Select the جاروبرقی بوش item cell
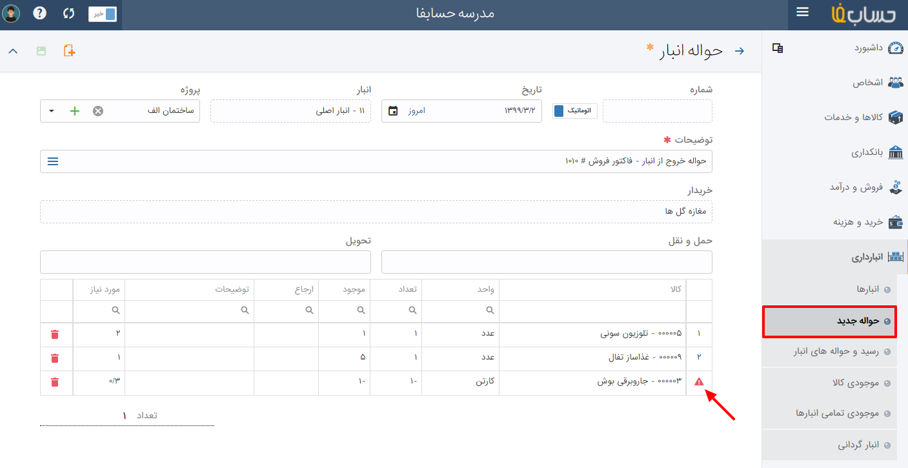The image size is (908, 468). 593,382
